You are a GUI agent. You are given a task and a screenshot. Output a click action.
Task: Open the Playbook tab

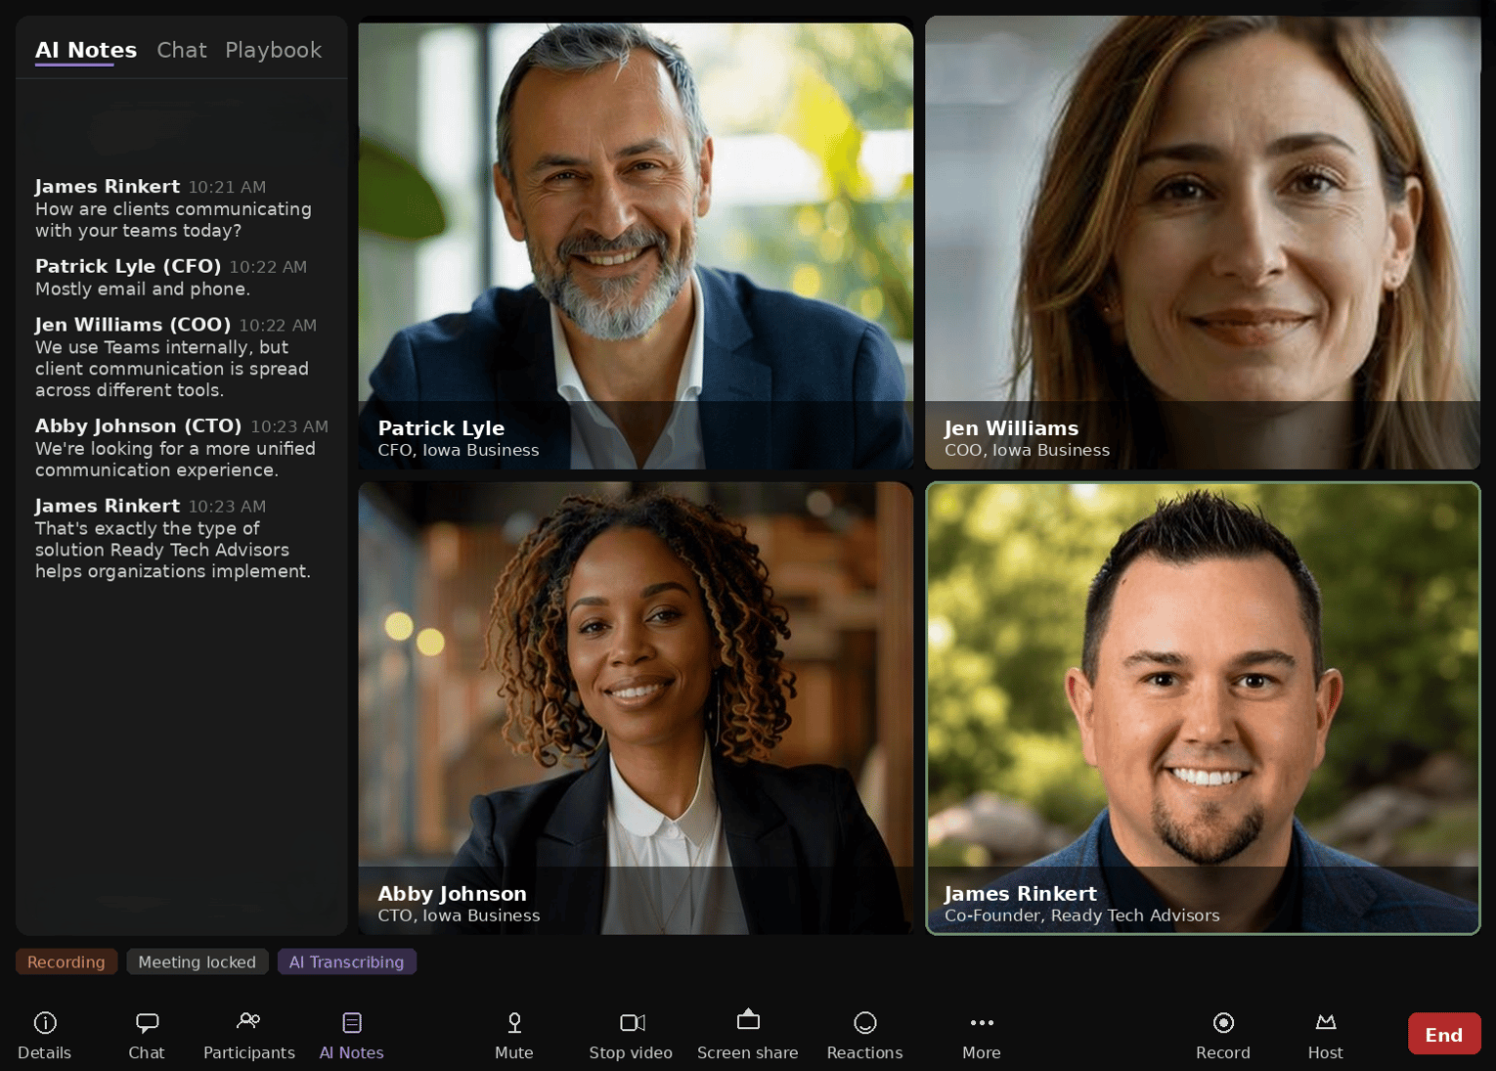(x=274, y=50)
